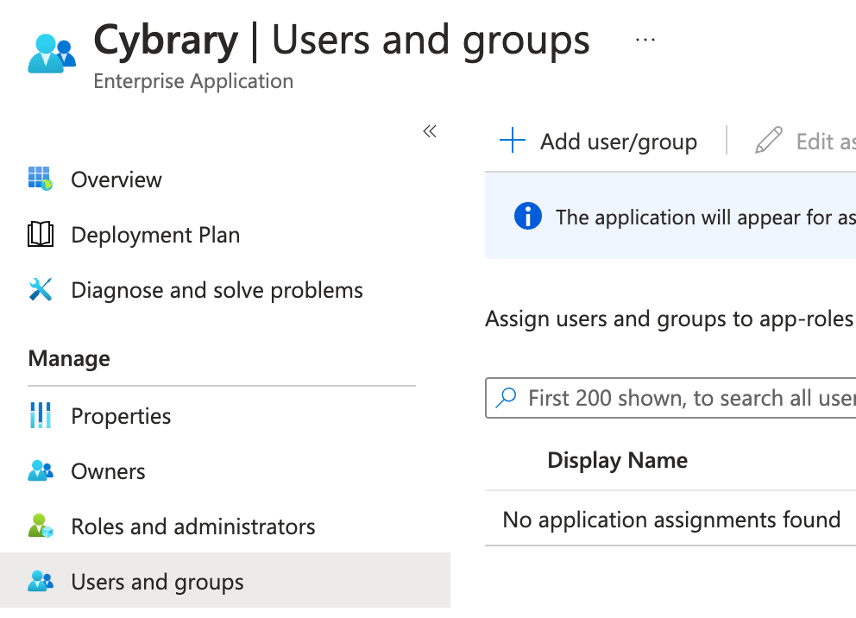Click the Properties bars icon
The image size is (856, 618).
(41, 415)
